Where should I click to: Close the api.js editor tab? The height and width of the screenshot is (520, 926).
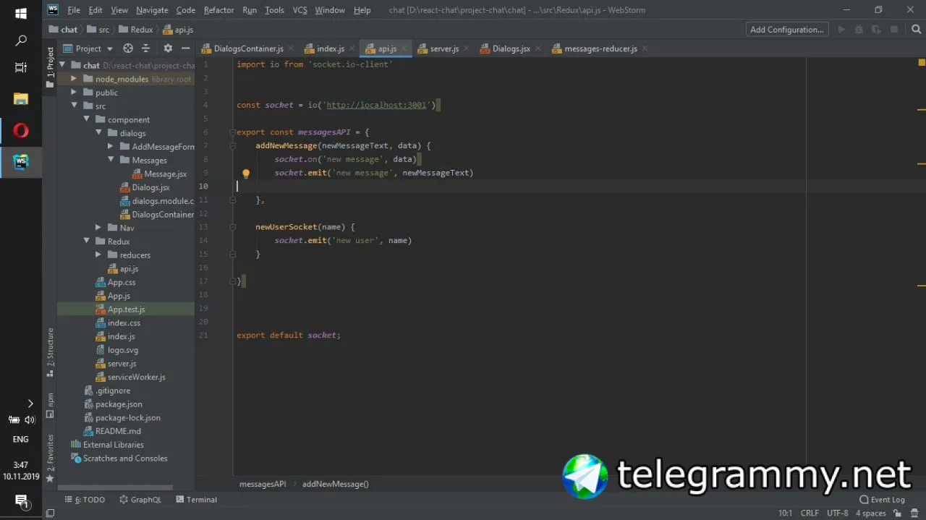point(404,48)
